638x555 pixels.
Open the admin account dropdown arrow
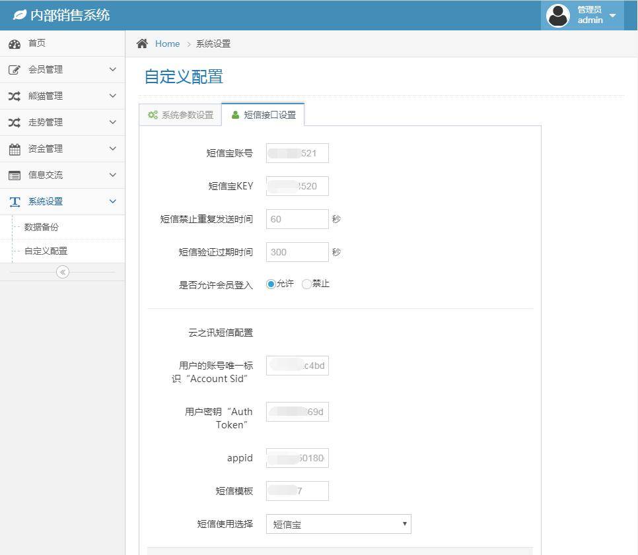[612, 15]
